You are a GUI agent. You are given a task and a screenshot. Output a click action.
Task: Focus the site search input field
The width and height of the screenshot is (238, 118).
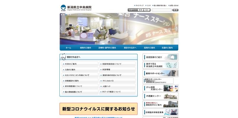coord(162,10)
